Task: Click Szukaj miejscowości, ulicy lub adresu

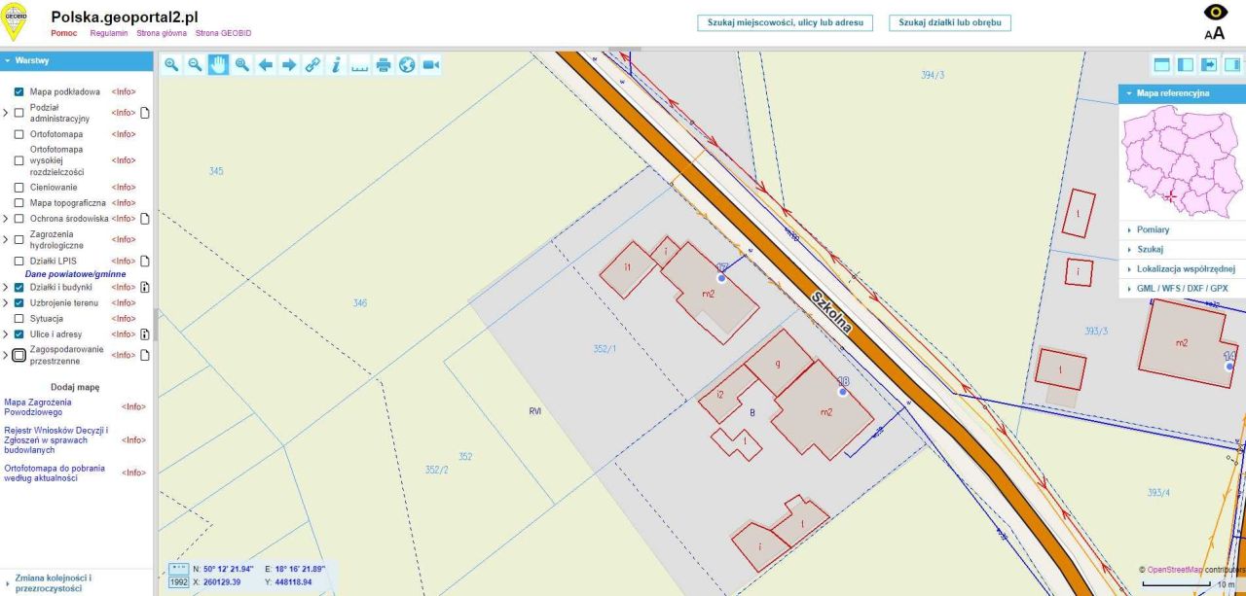Action: click(785, 22)
